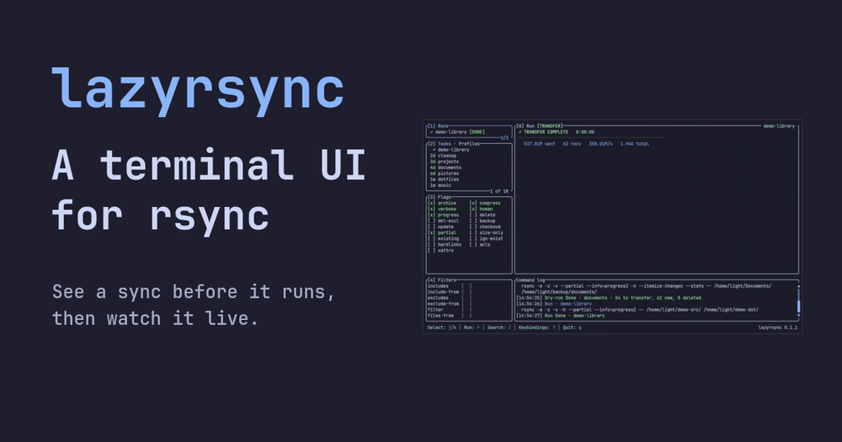Click the 358.01M/s transfer speed value
Screen dimensions: 842x442
click(x=600, y=144)
